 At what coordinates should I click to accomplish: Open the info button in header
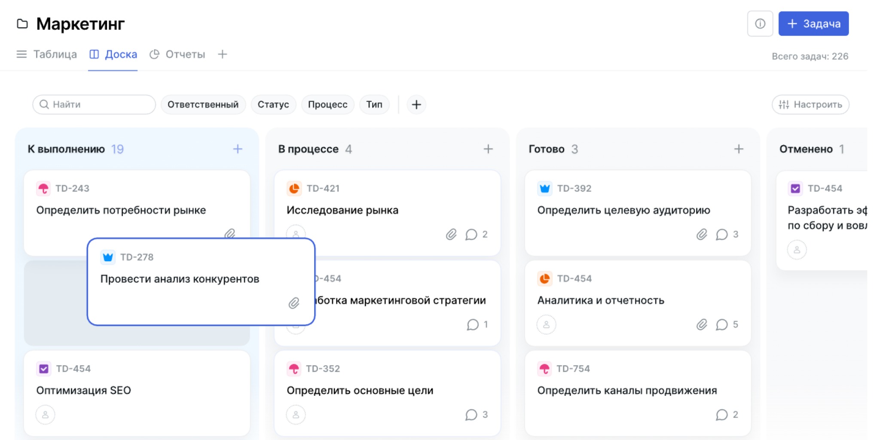pos(760,24)
